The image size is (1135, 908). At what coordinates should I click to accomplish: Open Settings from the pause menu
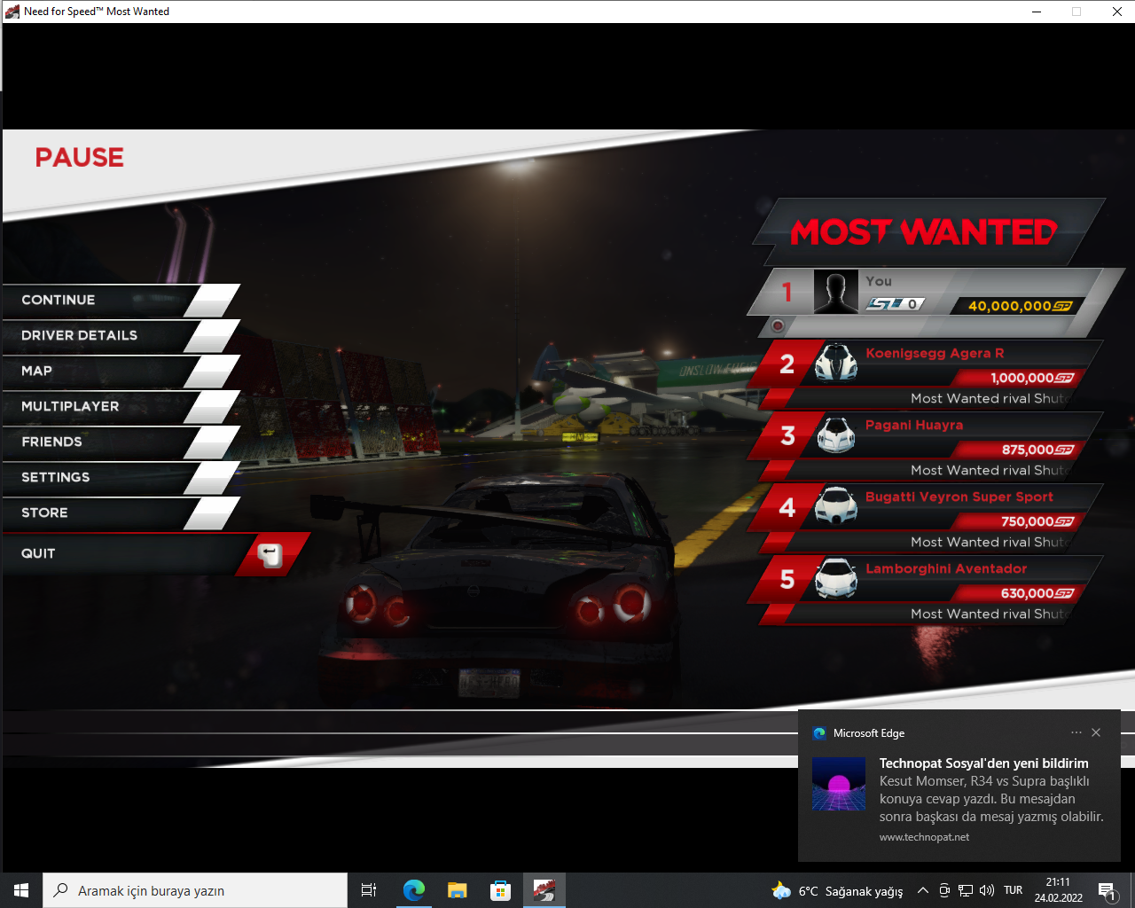pos(121,478)
